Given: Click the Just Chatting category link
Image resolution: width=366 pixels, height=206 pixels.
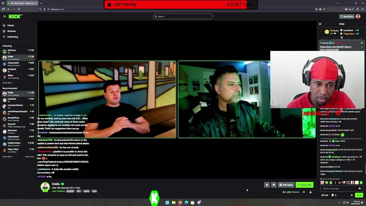Looking at the screenshot, I should [x=58, y=191].
